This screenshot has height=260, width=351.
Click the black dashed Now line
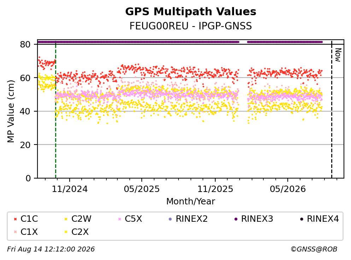tap(332, 109)
